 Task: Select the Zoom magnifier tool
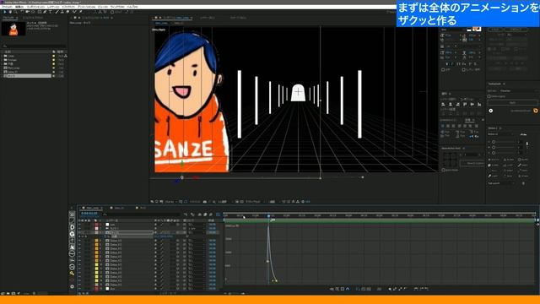15,12
